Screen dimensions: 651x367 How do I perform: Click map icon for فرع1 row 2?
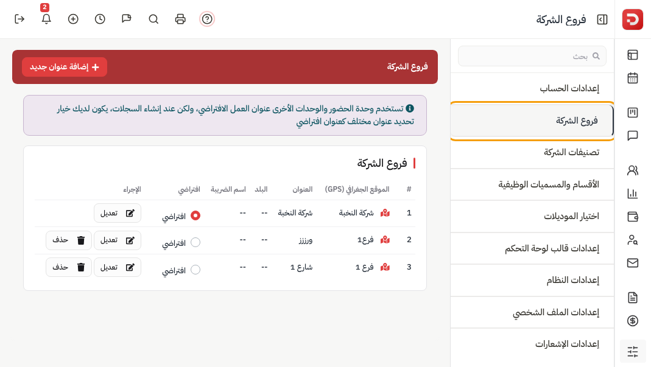coord(385,240)
